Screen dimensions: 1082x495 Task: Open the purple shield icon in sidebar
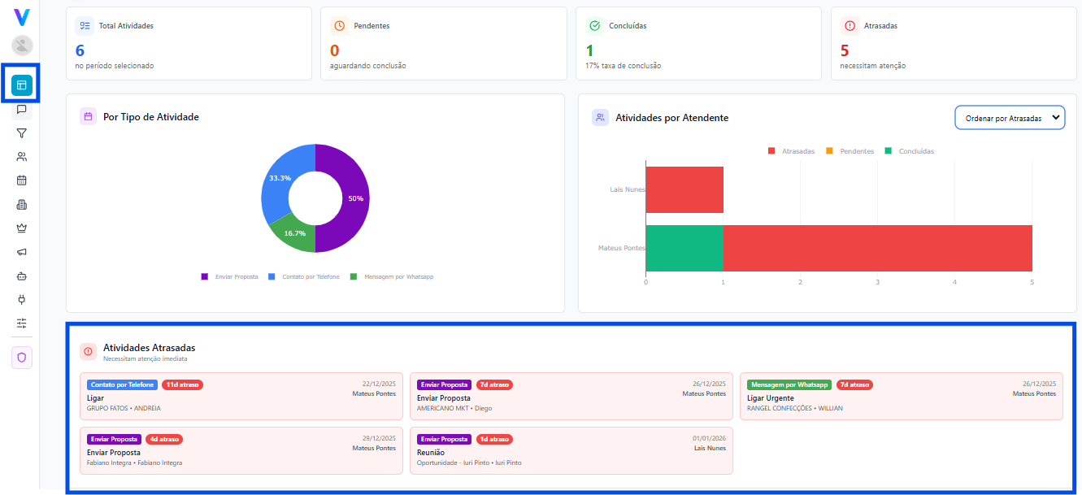point(22,357)
